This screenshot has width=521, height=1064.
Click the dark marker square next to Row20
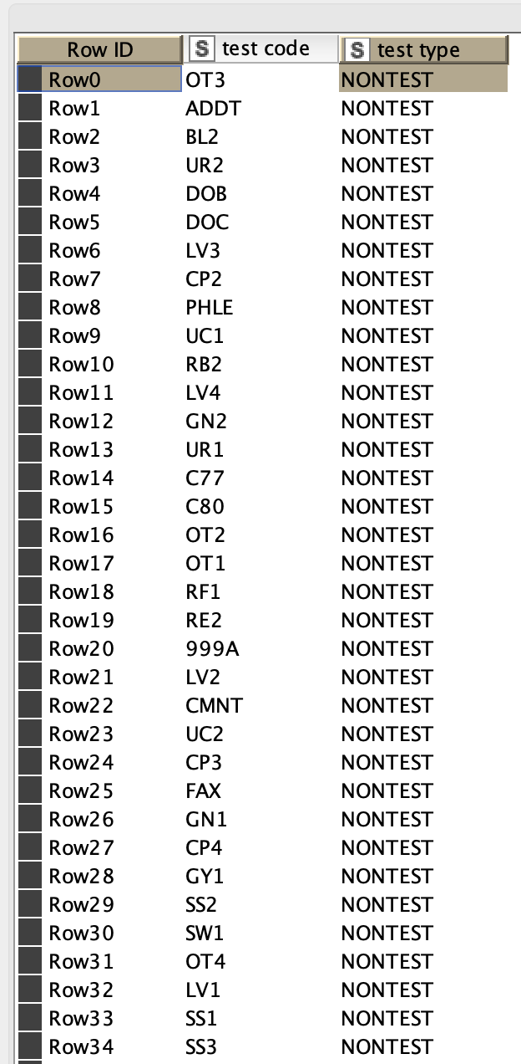click(x=30, y=648)
